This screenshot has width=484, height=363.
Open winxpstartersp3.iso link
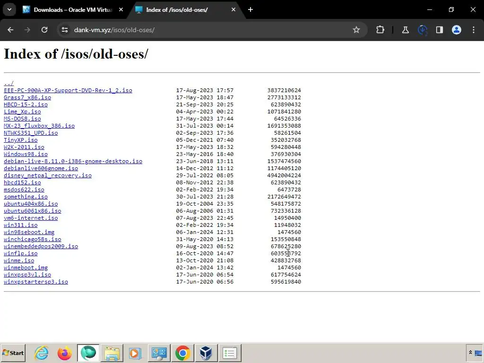pyautogui.click(x=36, y=282)
